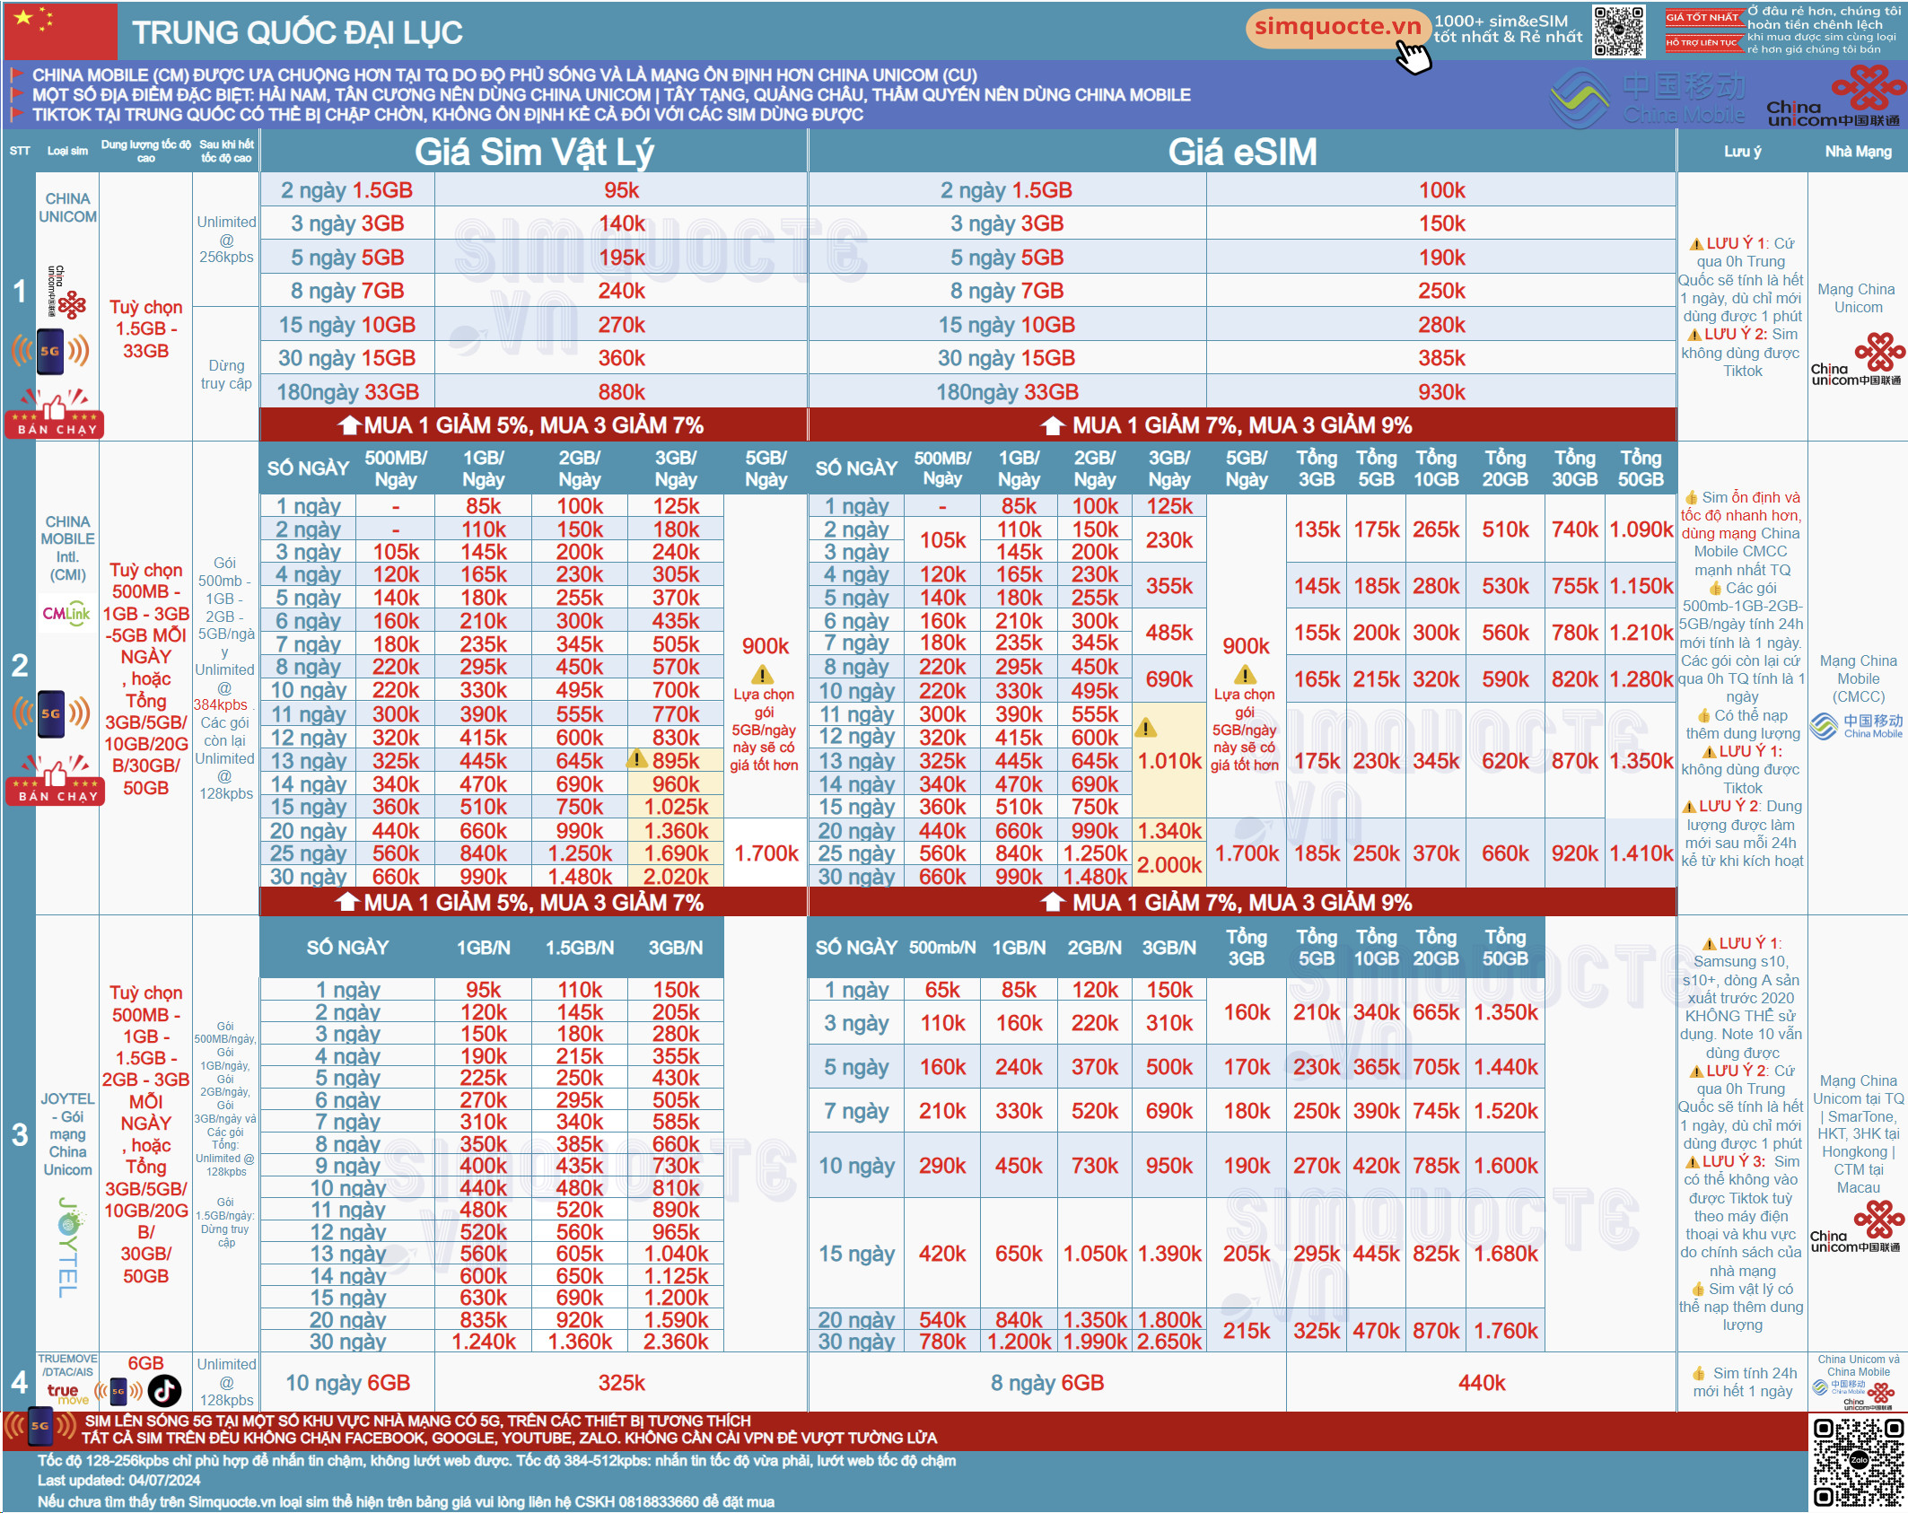Click the Last updated: 04/07/2024 text
The height and width of the screenshot is (1513, 1908).
(119, 1481)
